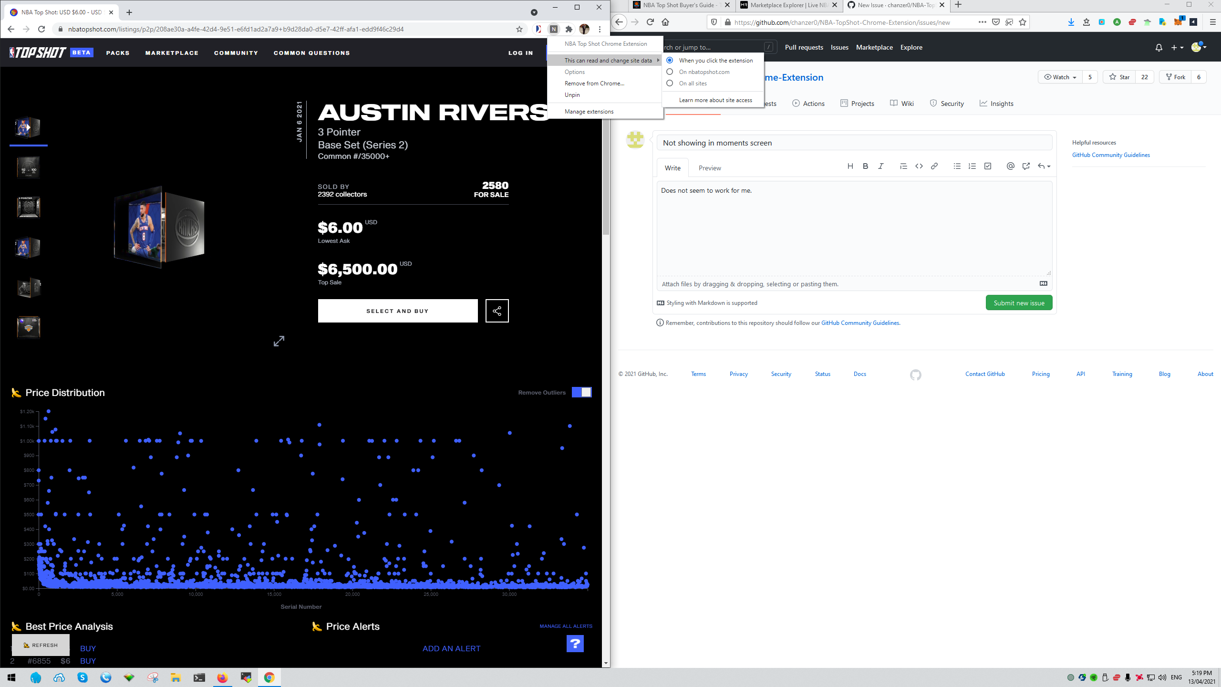Toggle the Remove Outliers switch
Viewport: 1221px width, 687px height.
[x=581, y=392]
